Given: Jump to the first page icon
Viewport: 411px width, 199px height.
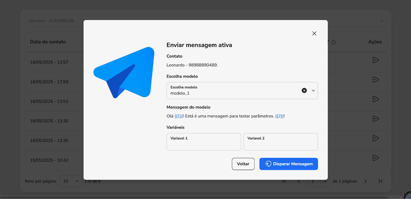Looking at the screenshot, I should [x=284, y=181].
